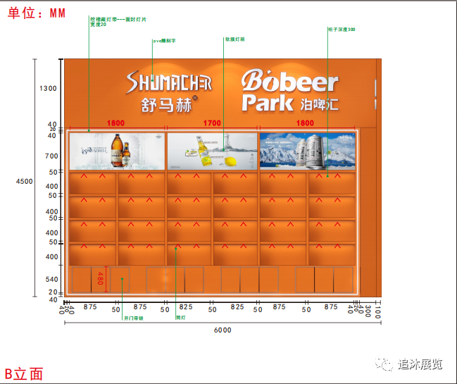Select the '6000' overall width dimension
457x384 pixels.
(x=223, y=330)
